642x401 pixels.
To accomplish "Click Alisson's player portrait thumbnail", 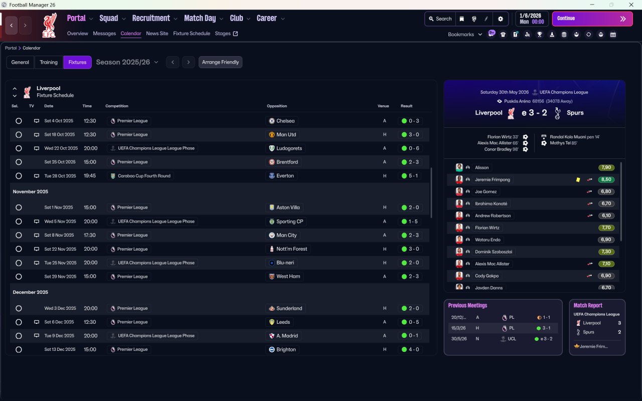I will coord(459,167).
